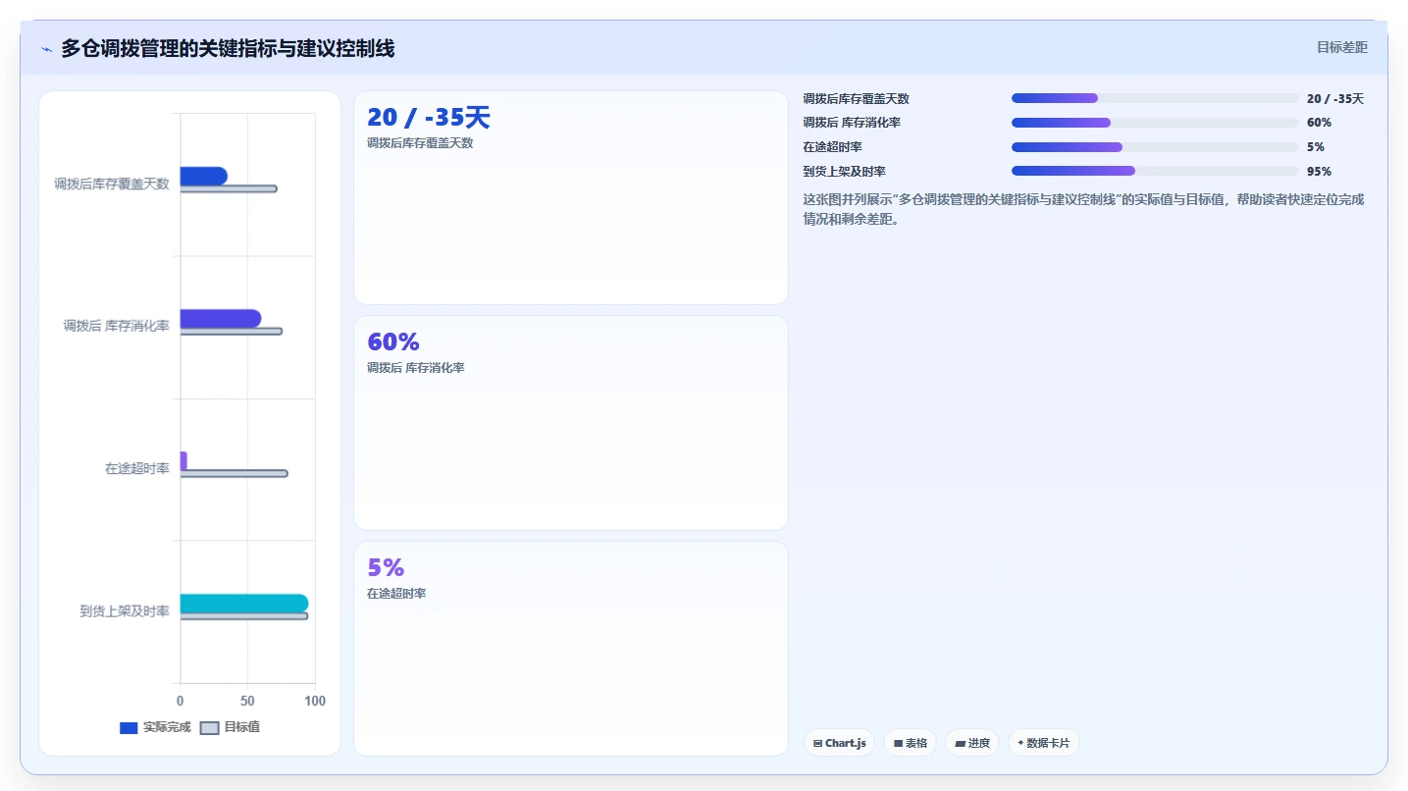Click the 20 / -35天 card value
The height and width of the screenshot is (791, 1408).
click(x=428, y=118)
